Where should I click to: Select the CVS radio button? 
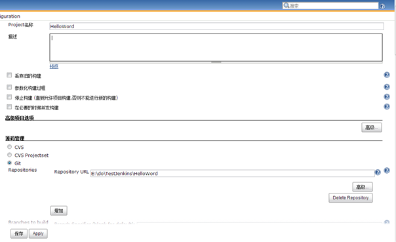pyautogui.click(x=10, y=147)
